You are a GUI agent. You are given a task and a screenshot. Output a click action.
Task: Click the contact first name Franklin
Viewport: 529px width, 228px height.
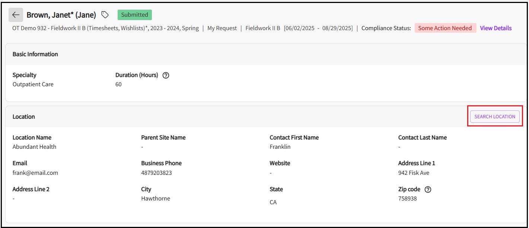[280, 147]
